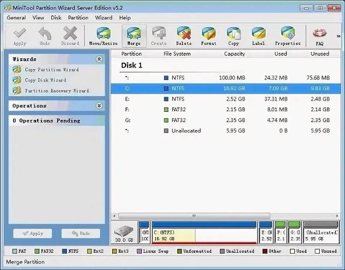Select the G: FAT32 partition row
The image size is (345, 270).
click(x=226, y=120)
